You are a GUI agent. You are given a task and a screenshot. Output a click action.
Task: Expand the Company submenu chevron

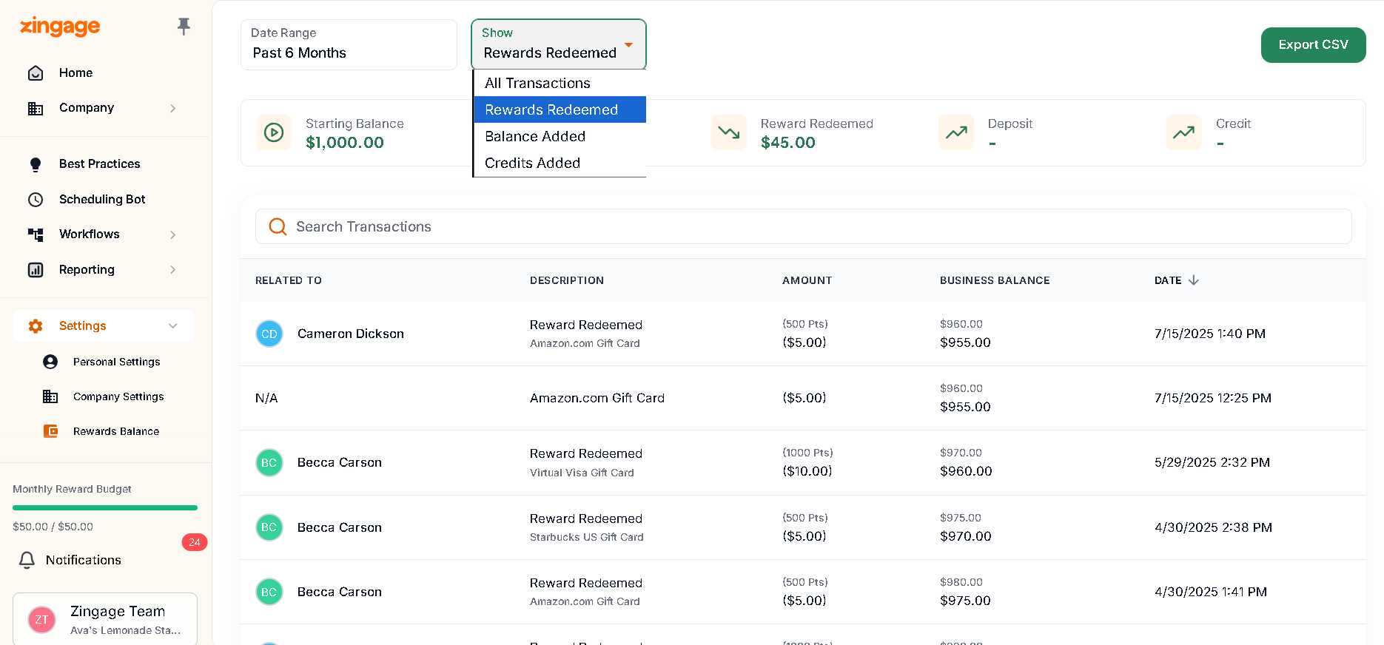point(173,108)
